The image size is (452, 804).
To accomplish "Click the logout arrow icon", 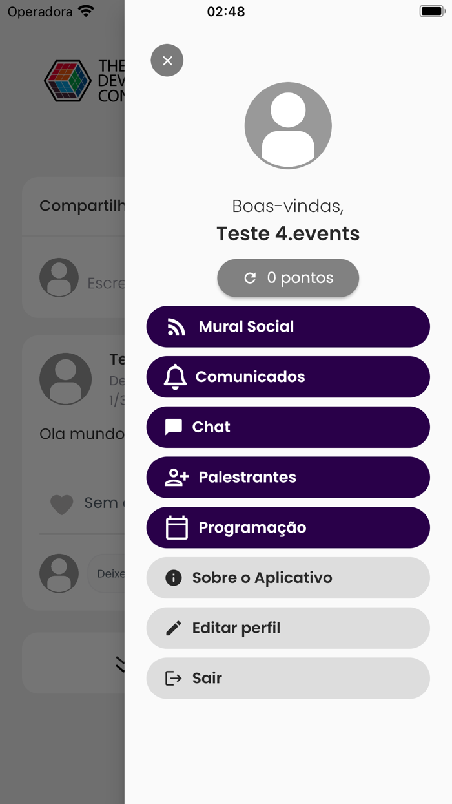I will tap(174, 678).
